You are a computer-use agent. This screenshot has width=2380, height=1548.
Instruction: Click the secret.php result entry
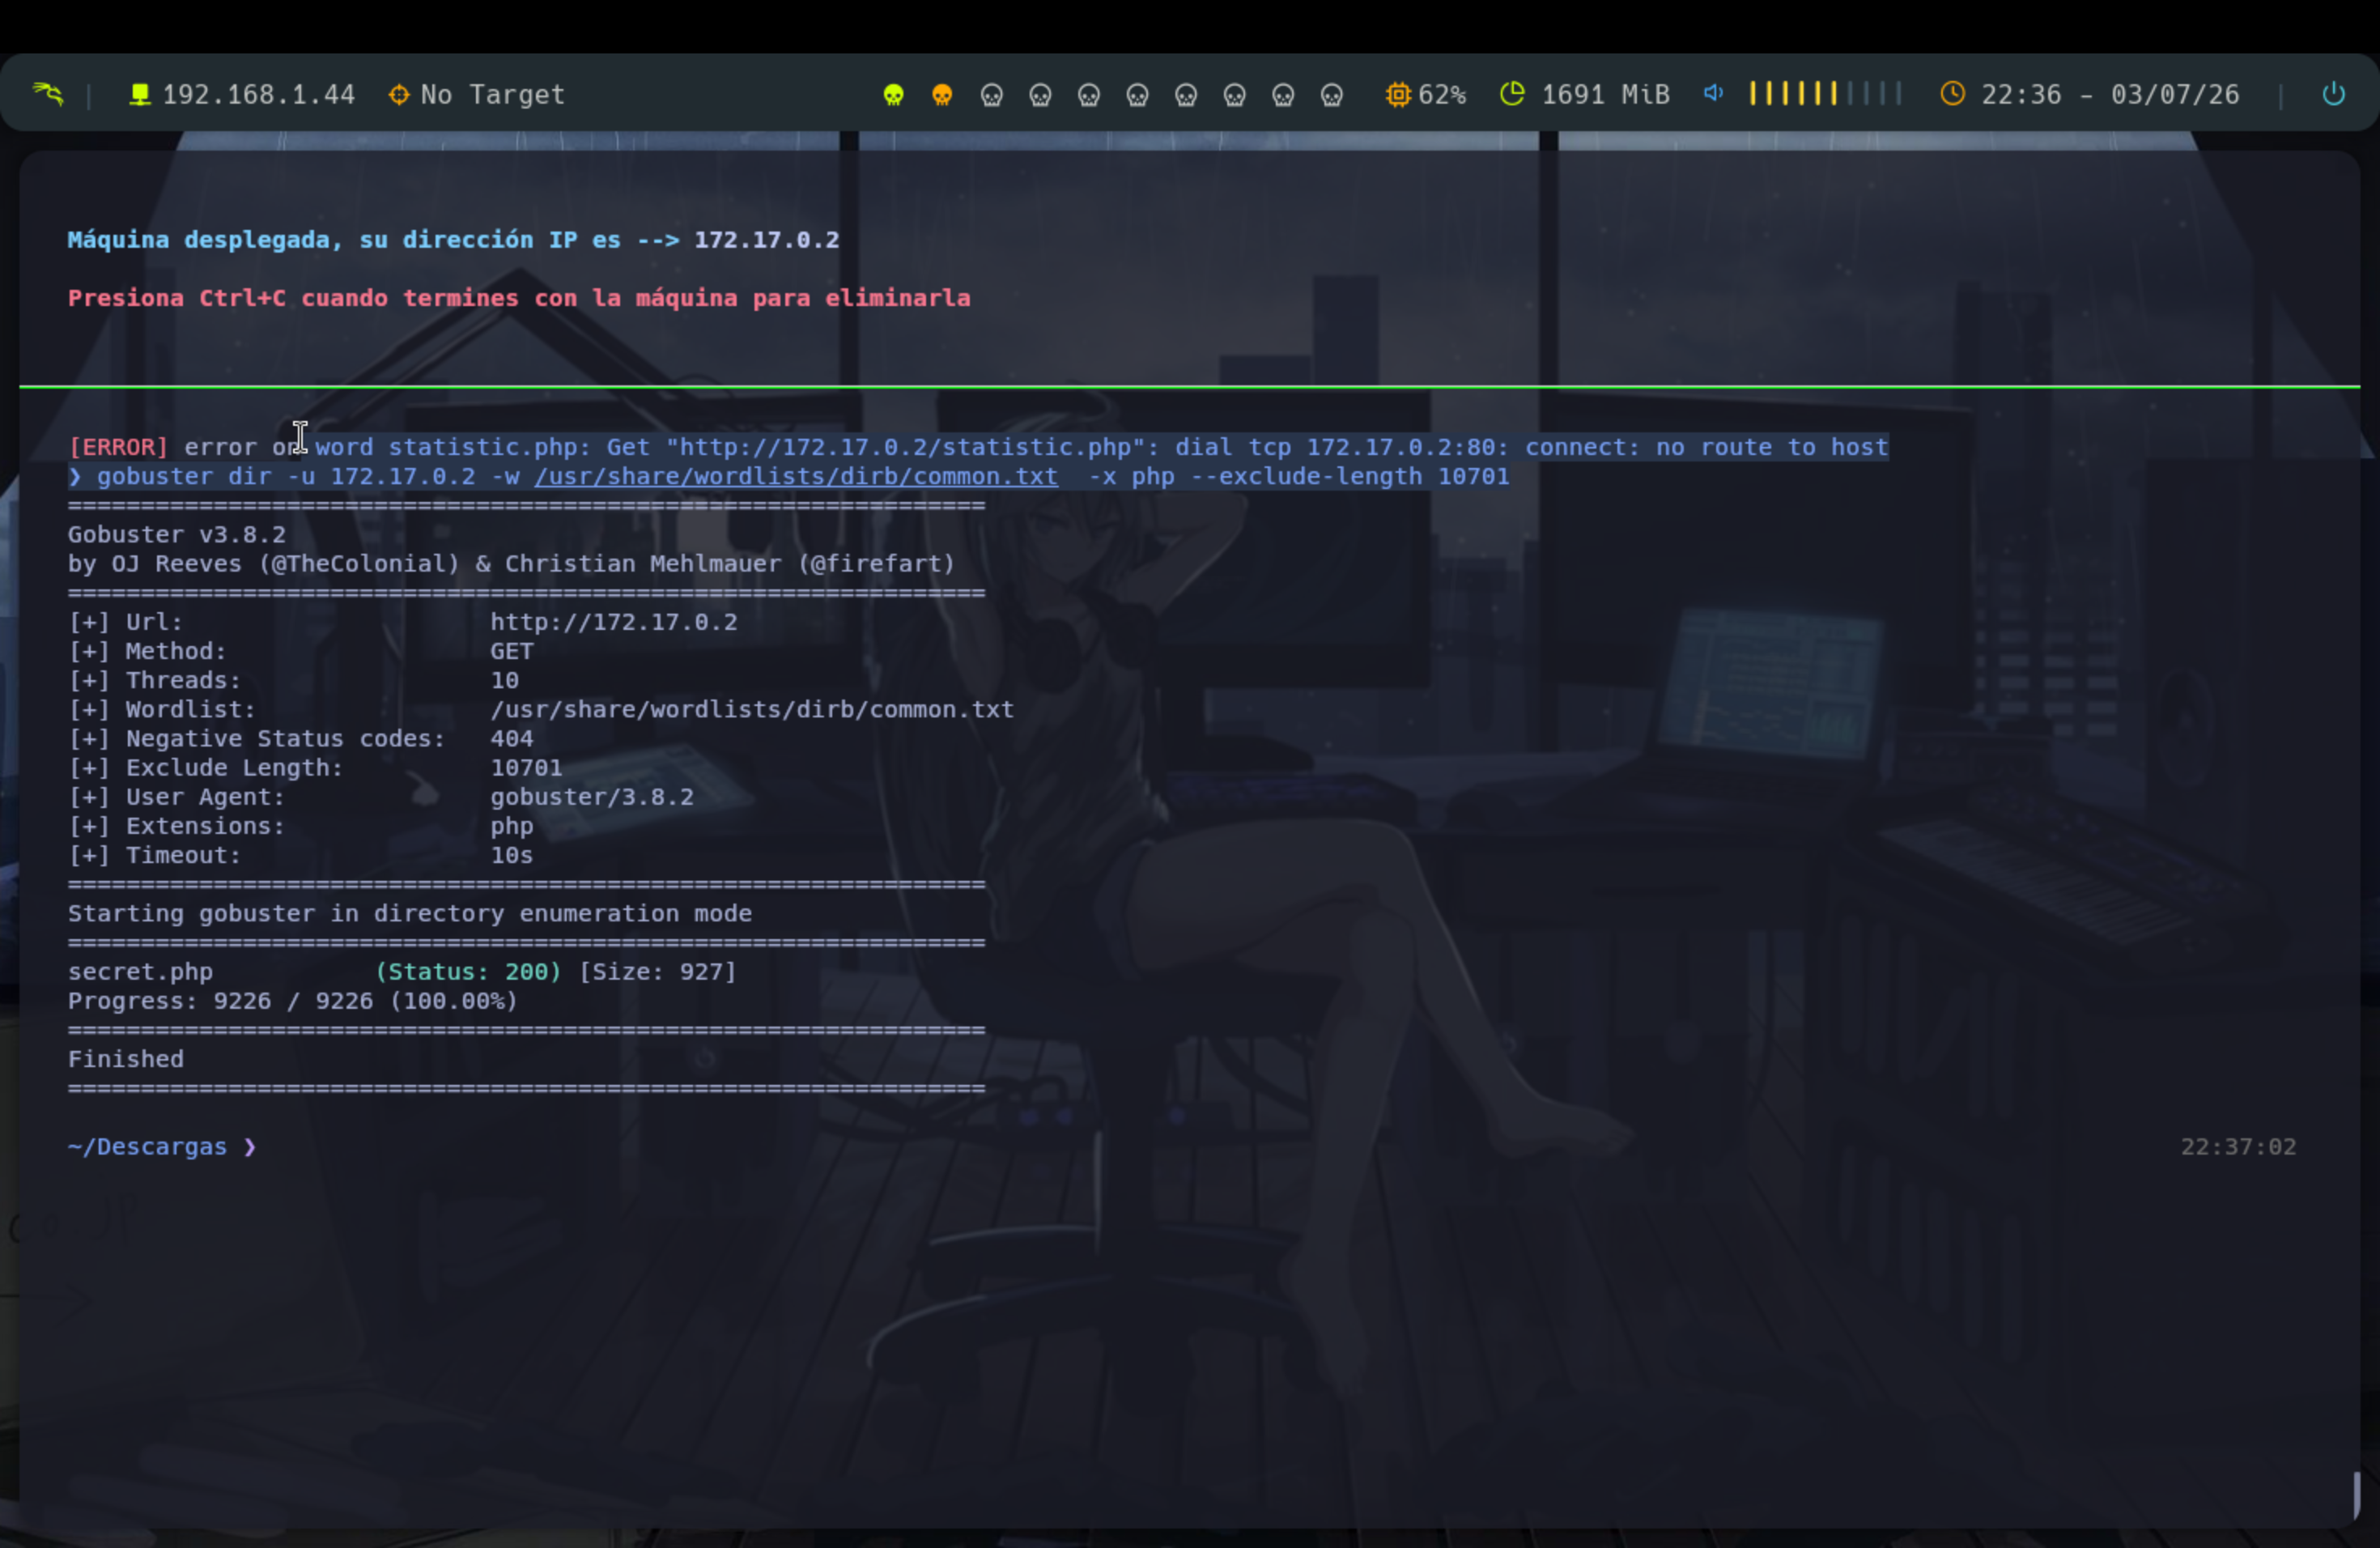pos(140,972)
